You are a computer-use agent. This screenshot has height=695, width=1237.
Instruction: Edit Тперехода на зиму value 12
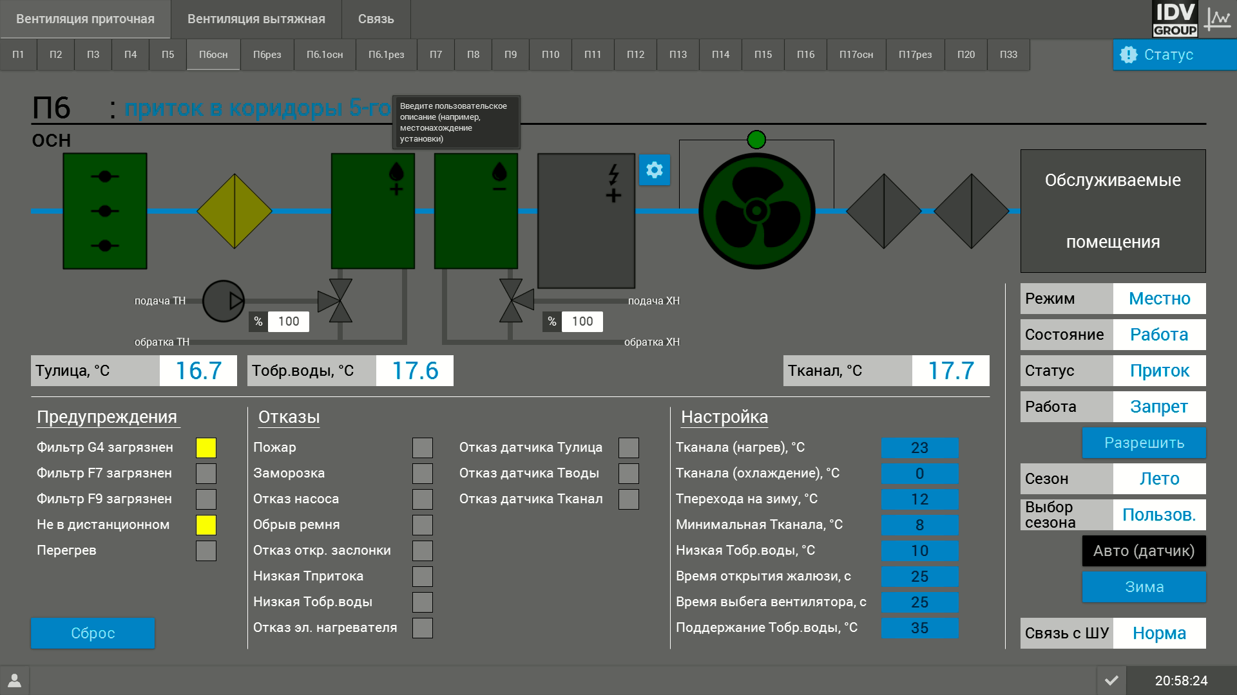click(920, 499)
